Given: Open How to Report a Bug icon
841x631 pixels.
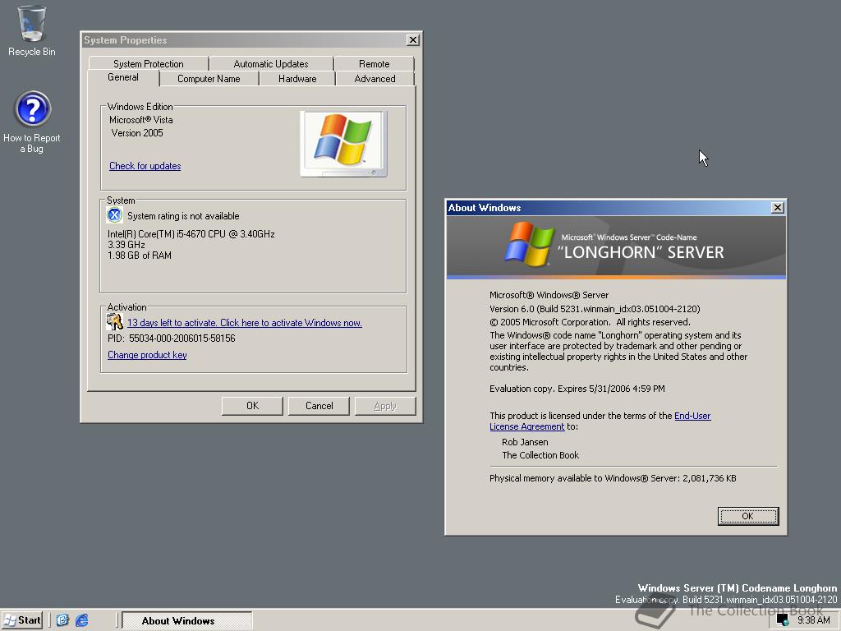Looking at the screenshot, I should [x=32, y=122].
